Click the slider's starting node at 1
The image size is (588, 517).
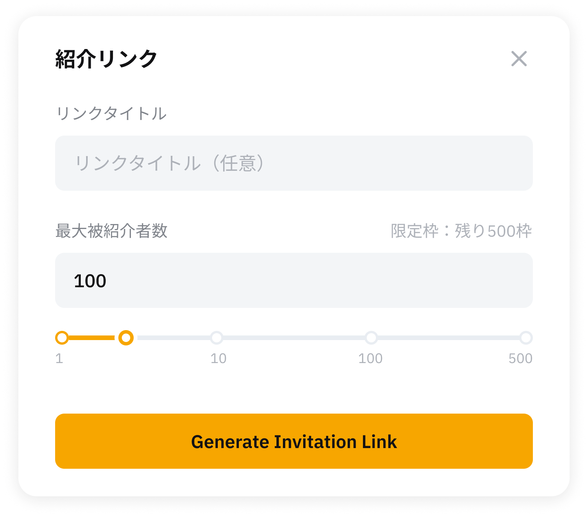62,338
